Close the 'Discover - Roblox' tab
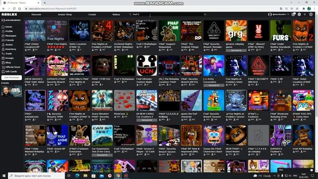 [x=38, y=3]
